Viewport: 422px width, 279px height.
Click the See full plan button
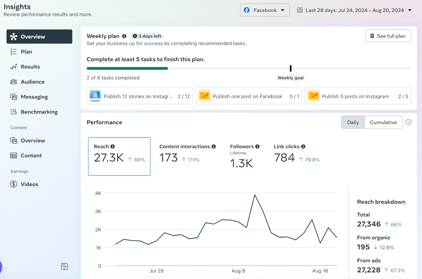coord(388,36)
